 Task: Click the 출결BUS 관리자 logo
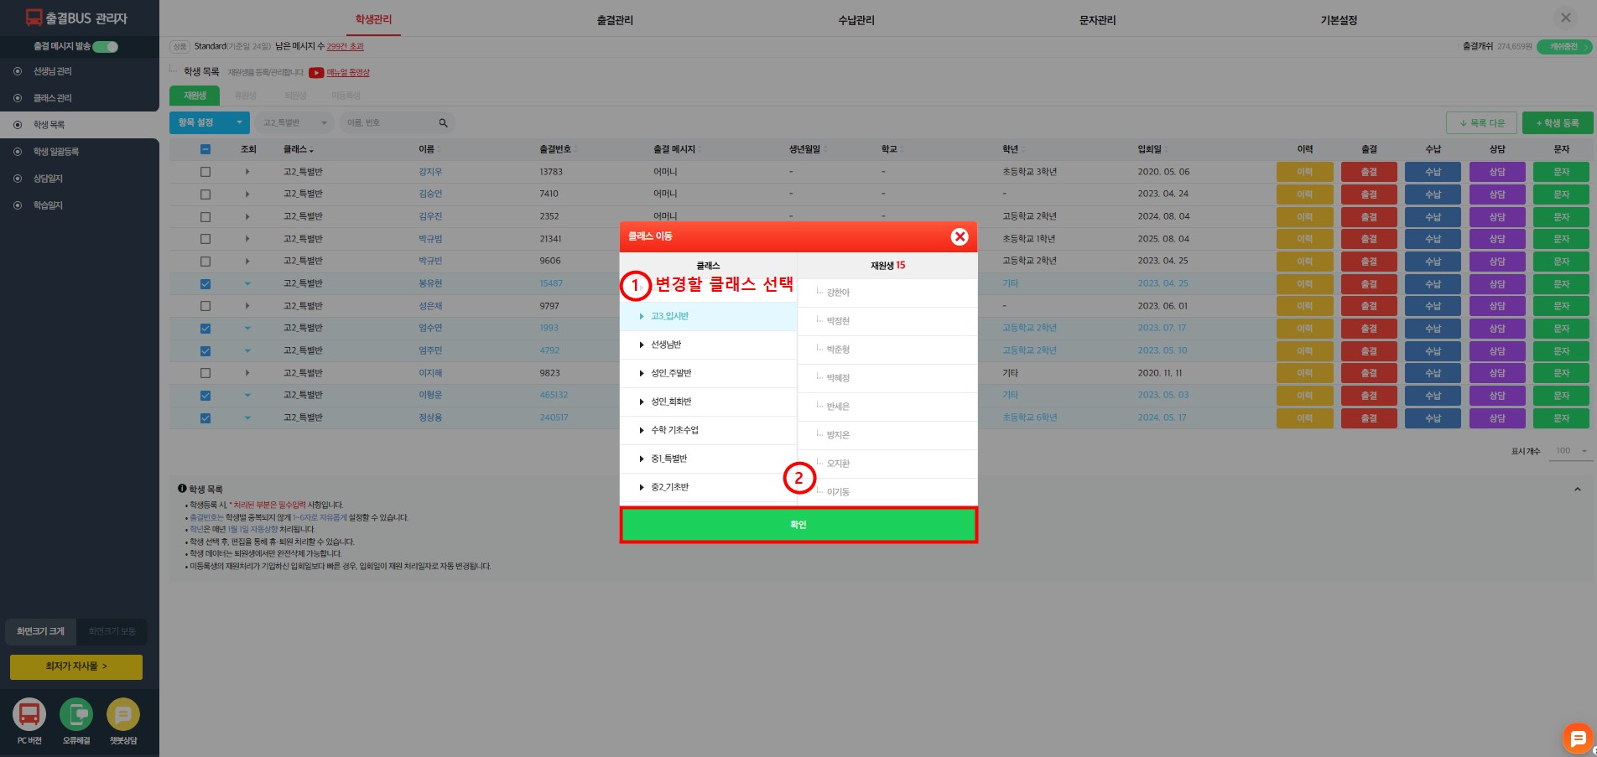pos(77,18)
